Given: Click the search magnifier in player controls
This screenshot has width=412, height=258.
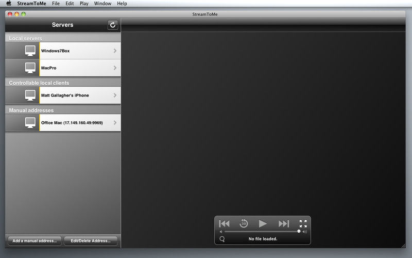Looking at the screenshot, I should pos(222,239).
